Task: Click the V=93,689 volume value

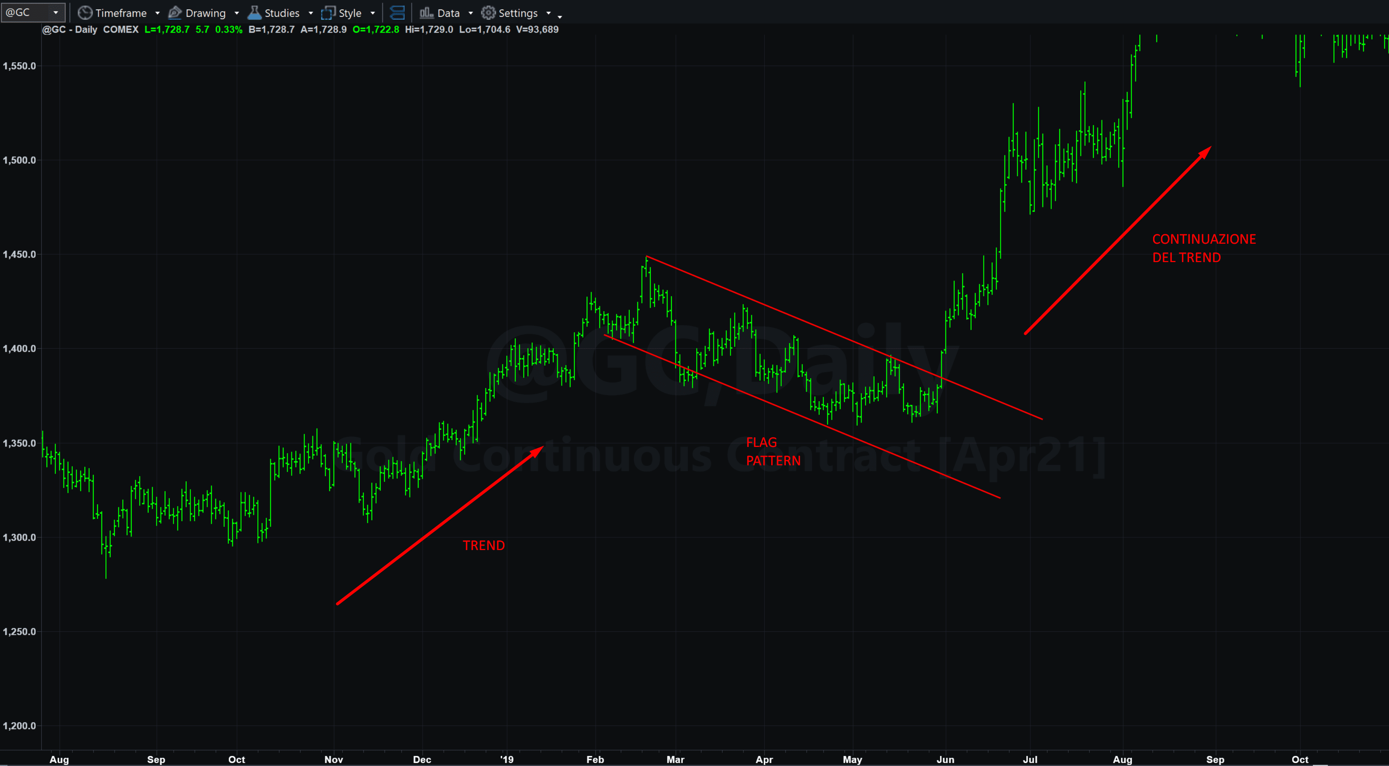Action: tap(537, 30)
